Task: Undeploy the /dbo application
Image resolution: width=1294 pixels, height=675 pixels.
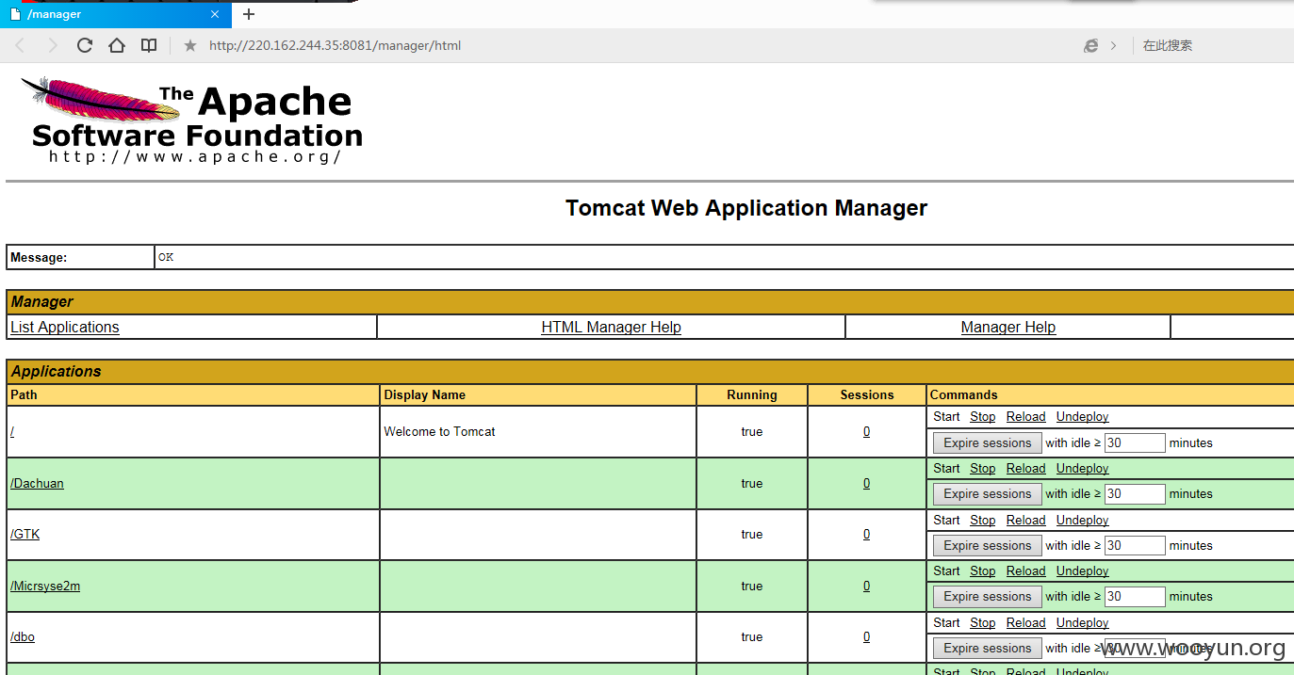Action: point(1083,622)
